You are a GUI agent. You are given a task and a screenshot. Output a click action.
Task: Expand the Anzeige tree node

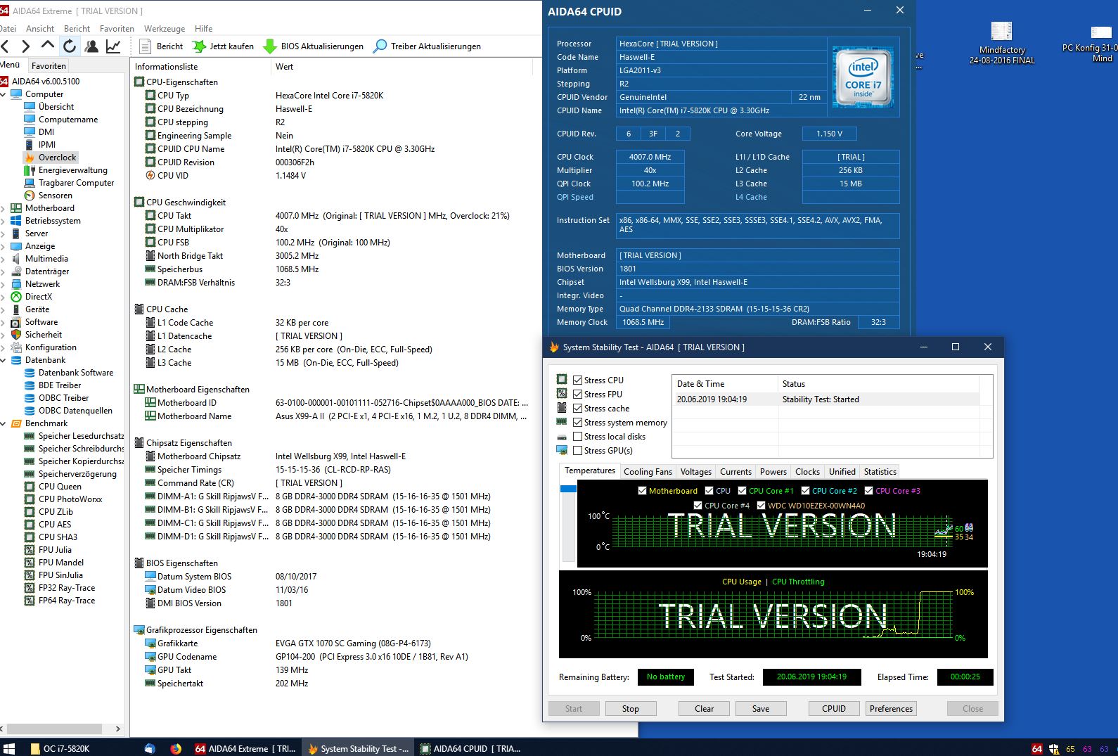tap(4, 246)
